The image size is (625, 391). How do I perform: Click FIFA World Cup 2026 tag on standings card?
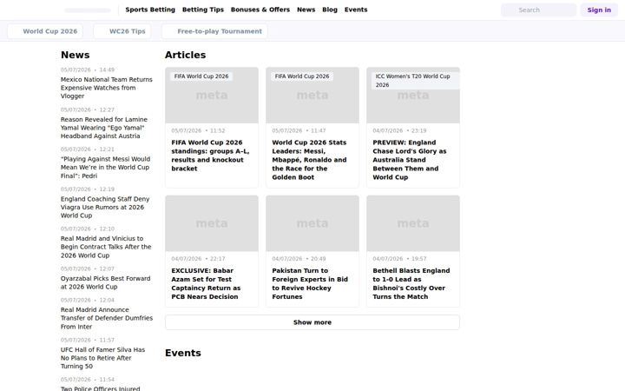point(201,76)
